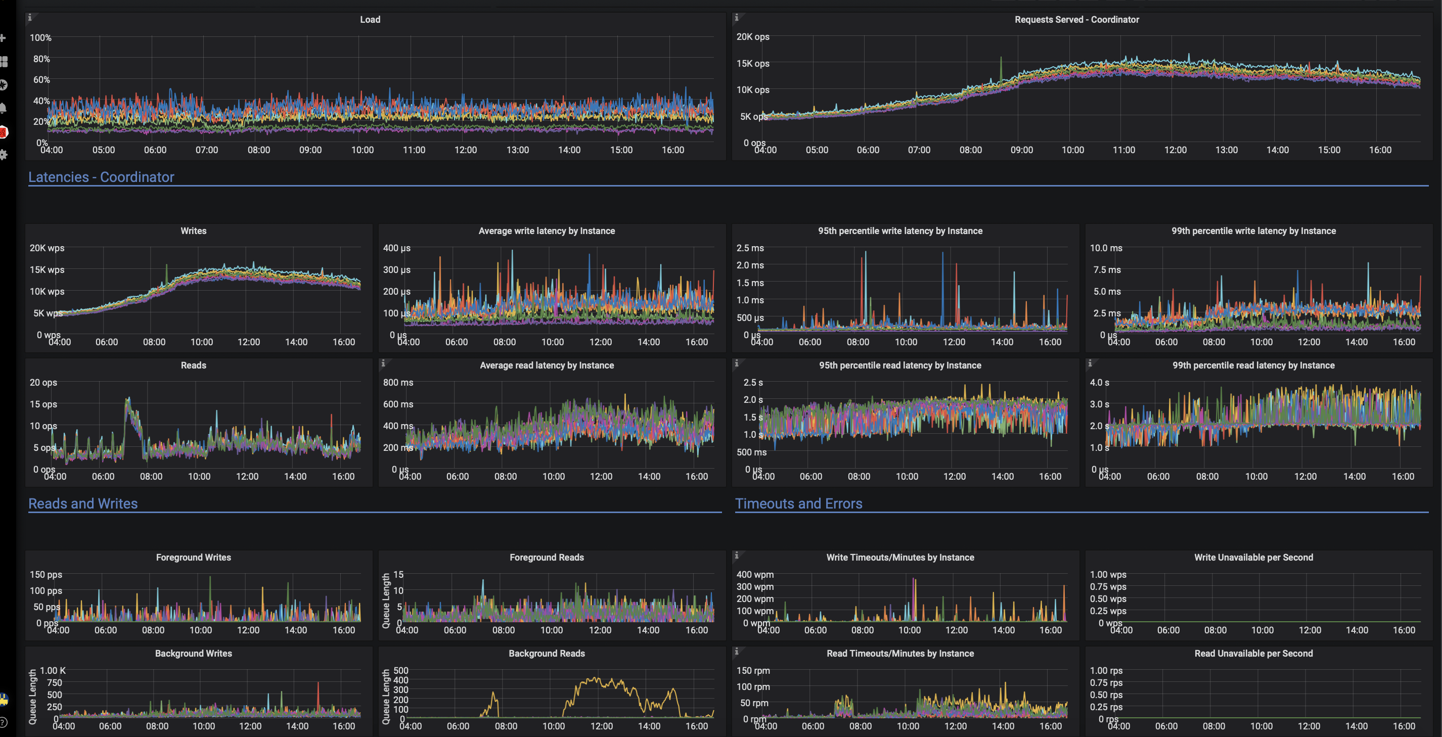Image resolution: width=1442 pixels, height=737 pixels.
Task: Open the Explore compass icon in sidebar
Action: (x=4, y=85)
